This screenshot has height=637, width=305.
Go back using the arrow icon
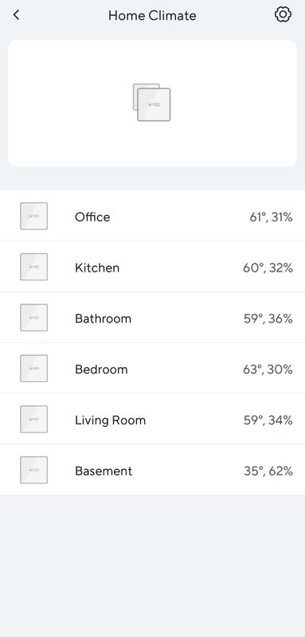point(16,15)
